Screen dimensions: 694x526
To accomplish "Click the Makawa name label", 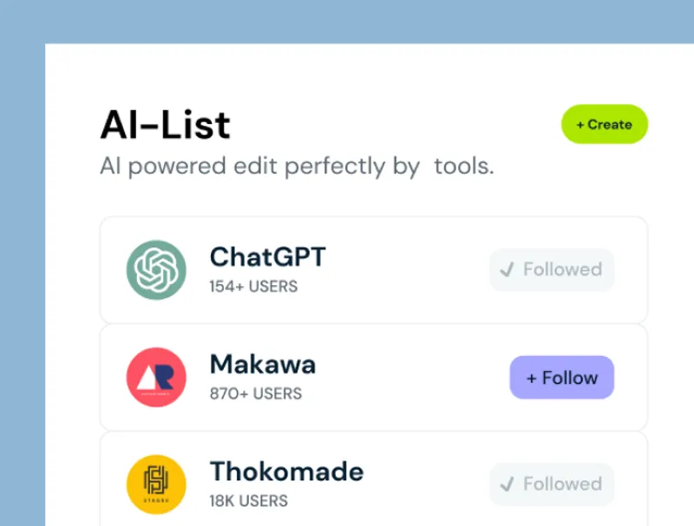I will [262, 364].
